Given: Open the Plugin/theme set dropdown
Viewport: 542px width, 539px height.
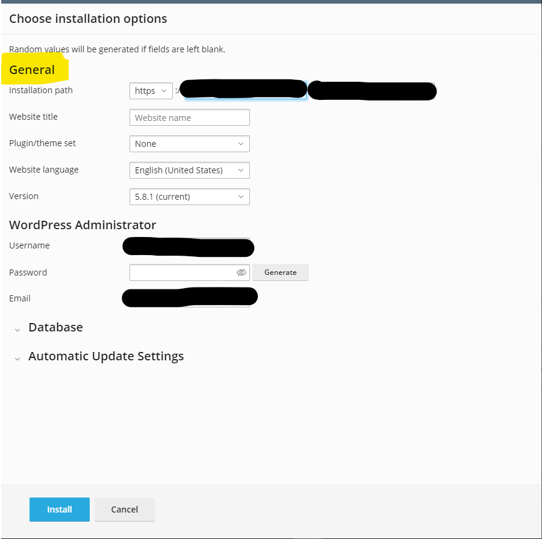Looking at the screenshot, I should 190,144.
